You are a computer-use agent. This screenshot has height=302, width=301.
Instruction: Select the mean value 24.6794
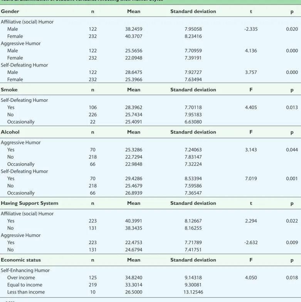(134, 250)
